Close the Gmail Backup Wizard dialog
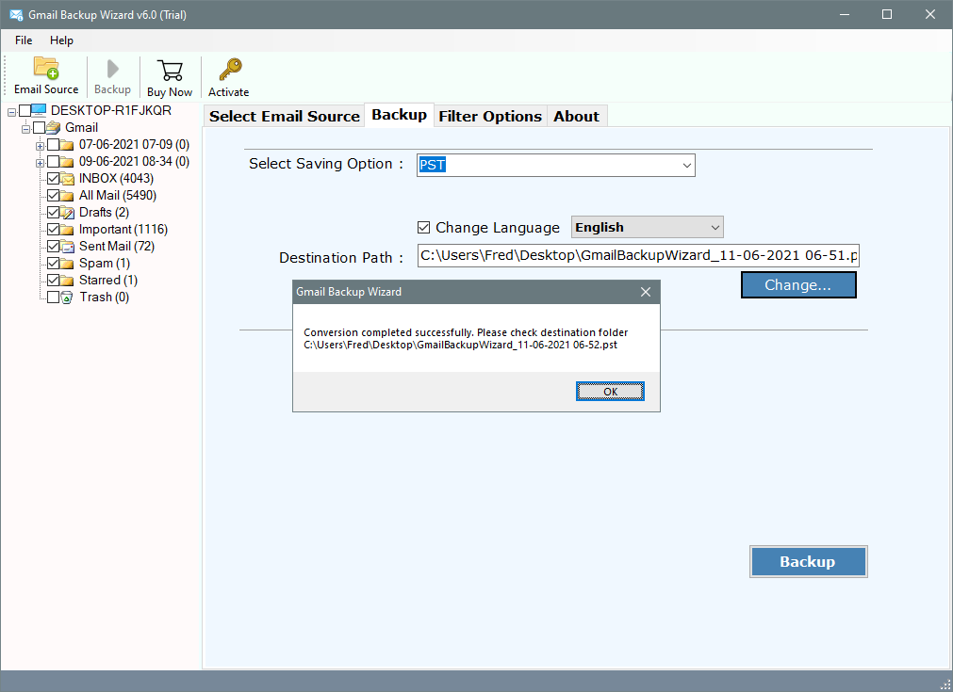The image size is (953, 692). pos(646,292)
